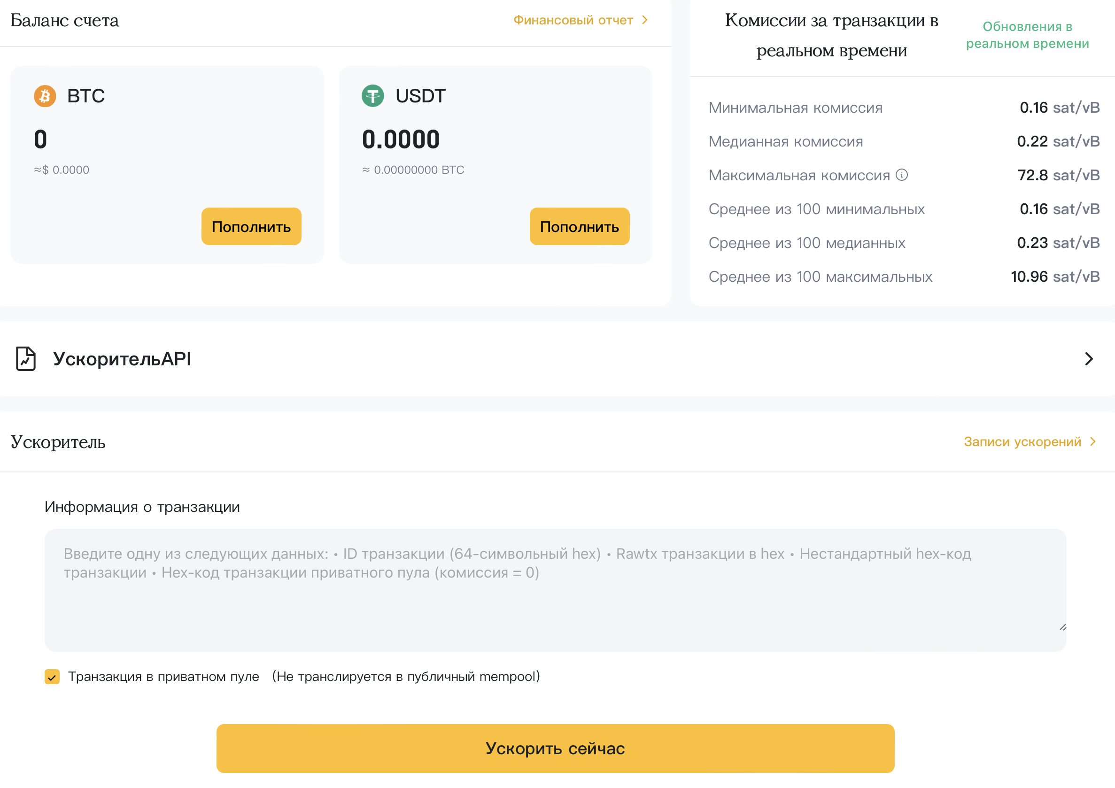
Task: Click the Обновления в реальном времени label
Action: click(1027, 35)
